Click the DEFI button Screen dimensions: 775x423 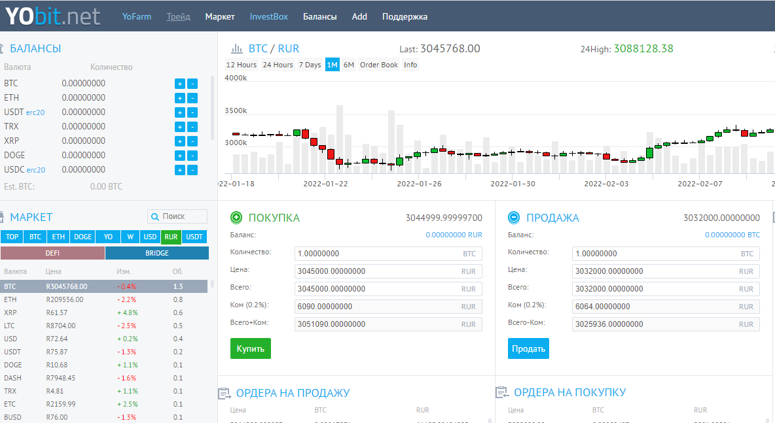tap(52, 253)
